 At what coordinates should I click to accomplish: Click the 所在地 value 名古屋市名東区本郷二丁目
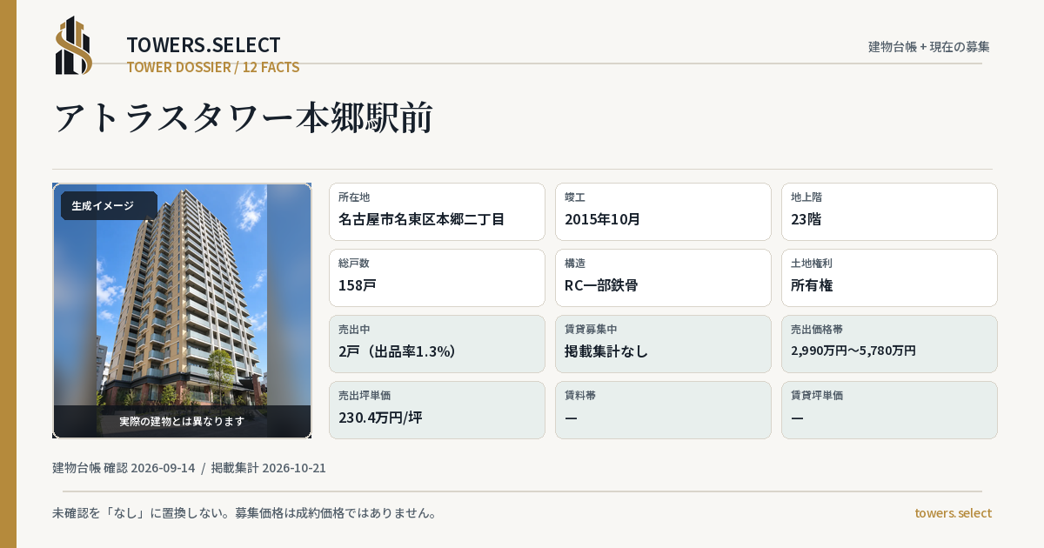coord(421,219)
